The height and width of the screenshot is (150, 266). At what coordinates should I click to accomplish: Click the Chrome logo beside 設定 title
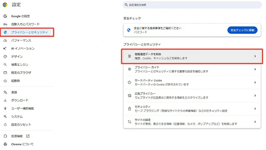click(x=5, y=5)
